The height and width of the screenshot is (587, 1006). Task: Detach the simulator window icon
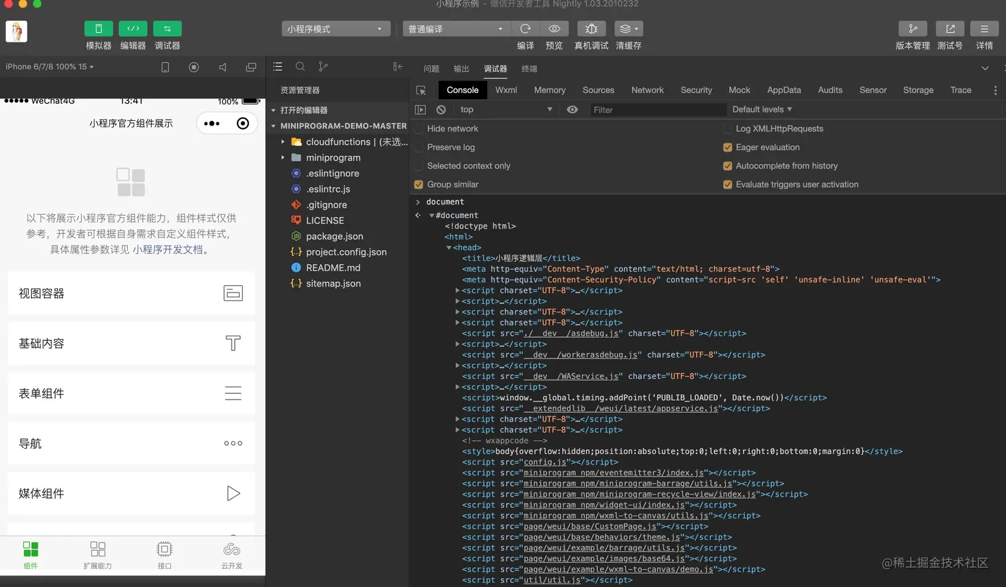click(x=251, y=67)
